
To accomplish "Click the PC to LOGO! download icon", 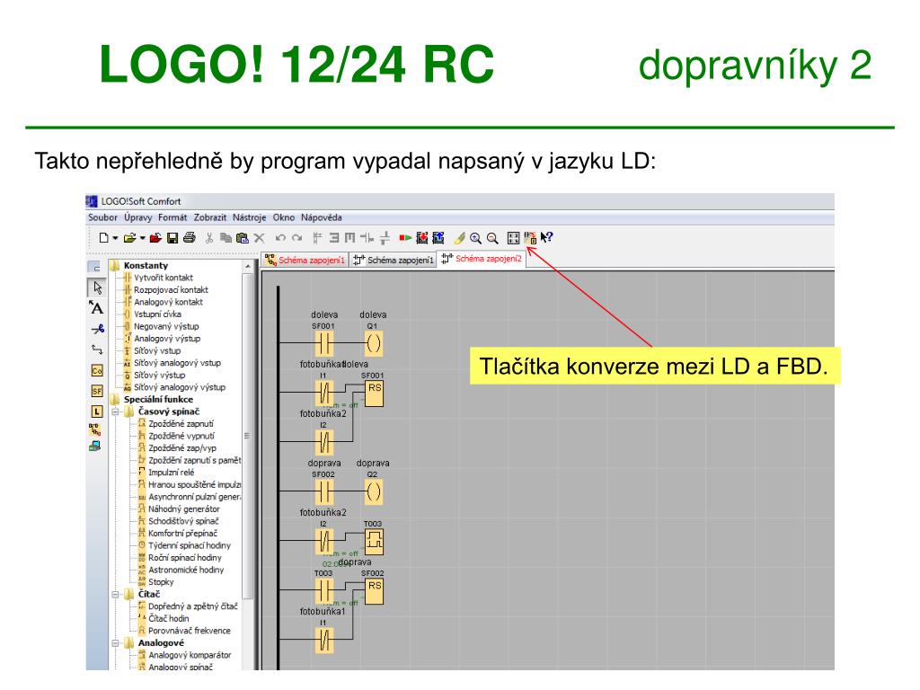I will (422, 237).
